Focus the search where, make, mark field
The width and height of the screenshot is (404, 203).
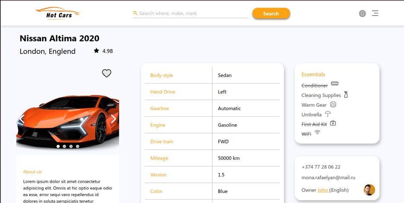click(192, 13)
